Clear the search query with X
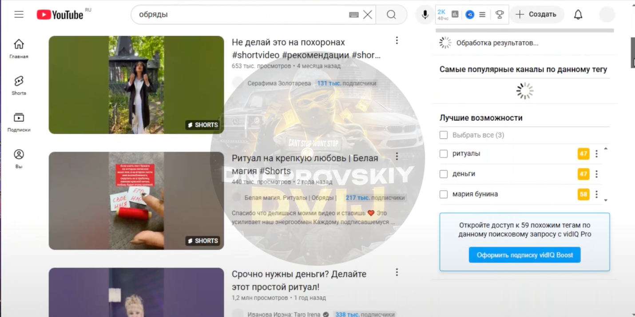This screenshot has height=317, width=635. coord(368,15)
